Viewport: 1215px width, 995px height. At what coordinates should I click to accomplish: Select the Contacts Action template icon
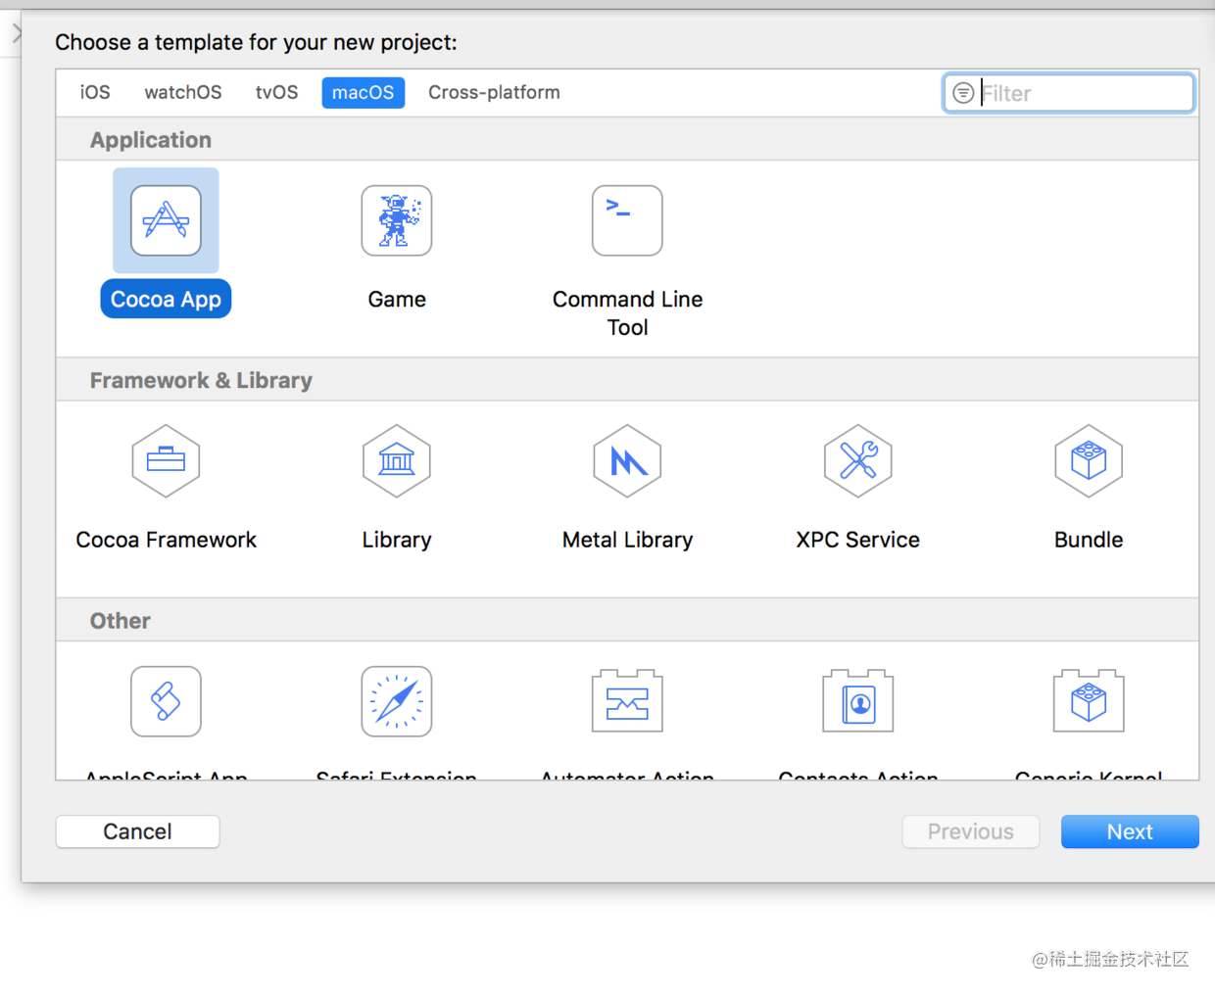coord(858,701)
